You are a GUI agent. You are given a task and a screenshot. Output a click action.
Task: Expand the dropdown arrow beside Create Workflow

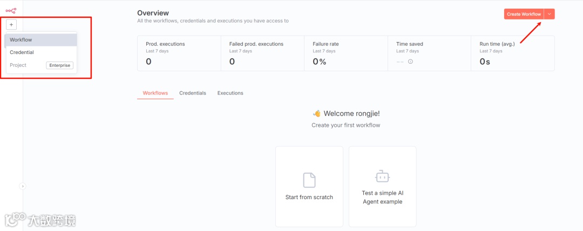pos(549,14)
